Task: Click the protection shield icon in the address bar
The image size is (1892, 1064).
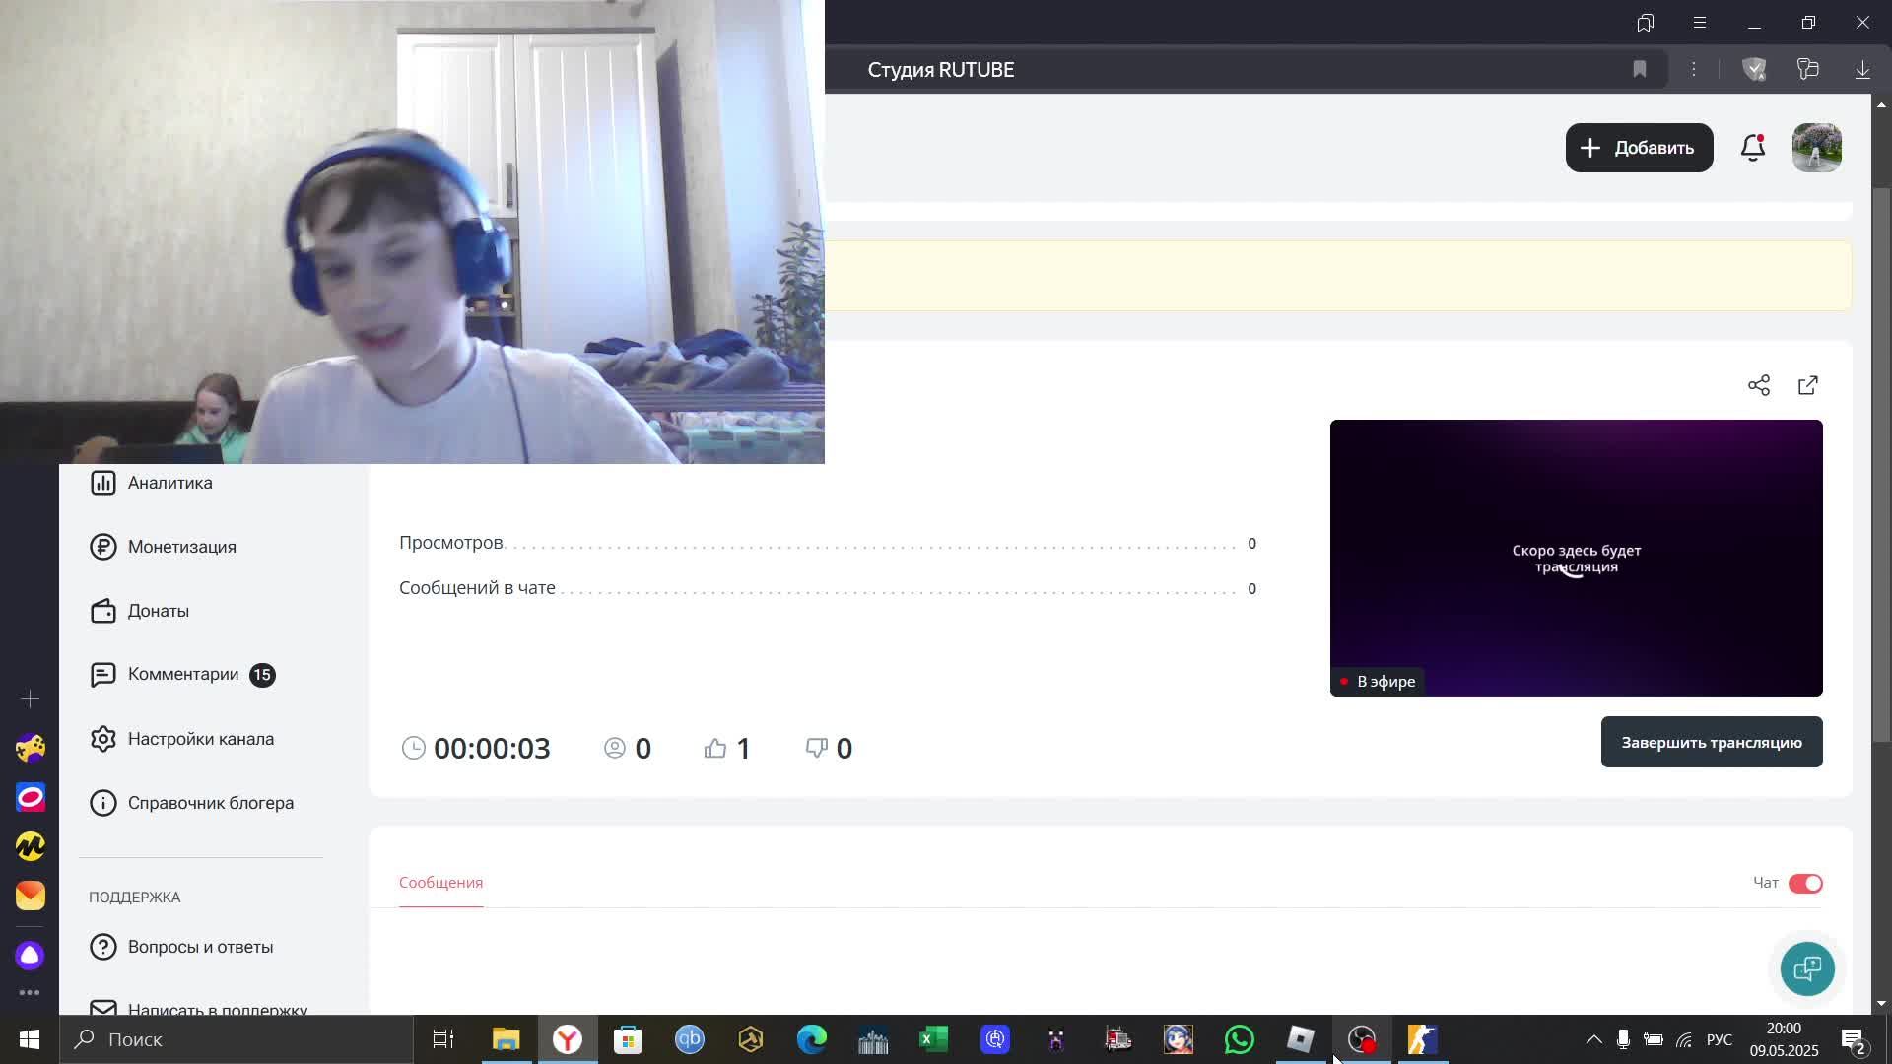Action: (1754, 69)
